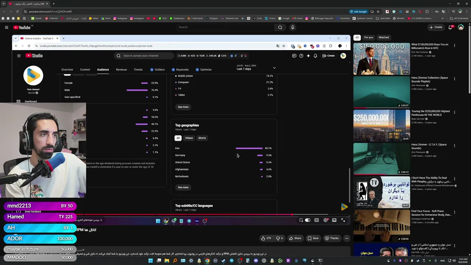Open the All Bookmarks folder

coord(459,18)
